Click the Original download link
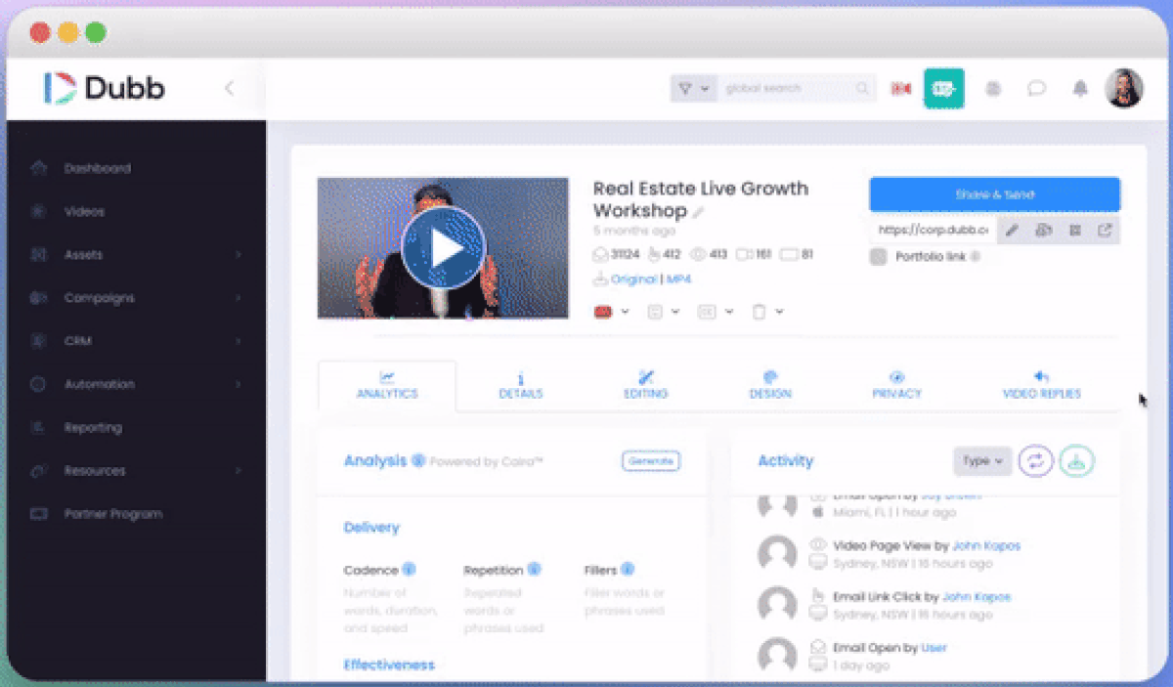1173x687 pixels. (x=633, y=279)
